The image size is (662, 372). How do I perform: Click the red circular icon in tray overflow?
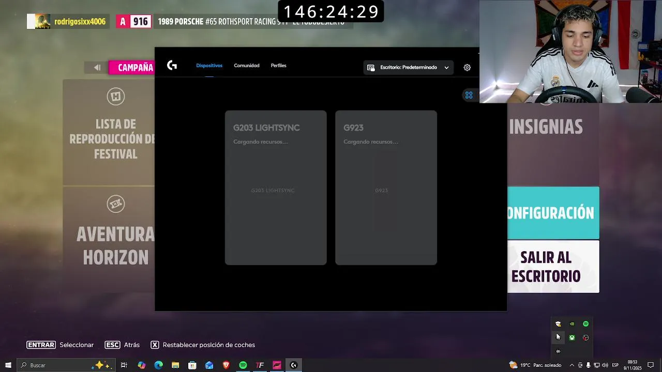pos(585,338)
